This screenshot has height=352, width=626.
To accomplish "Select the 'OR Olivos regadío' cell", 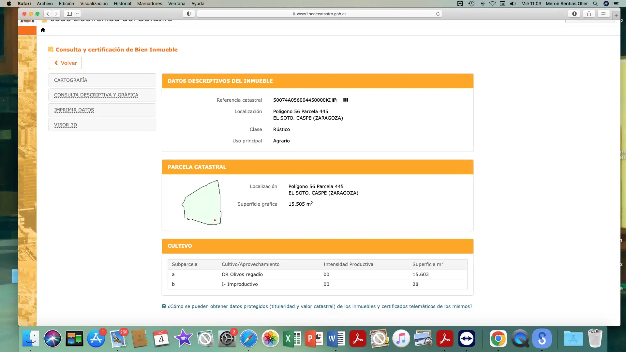I will pos(242,274).
